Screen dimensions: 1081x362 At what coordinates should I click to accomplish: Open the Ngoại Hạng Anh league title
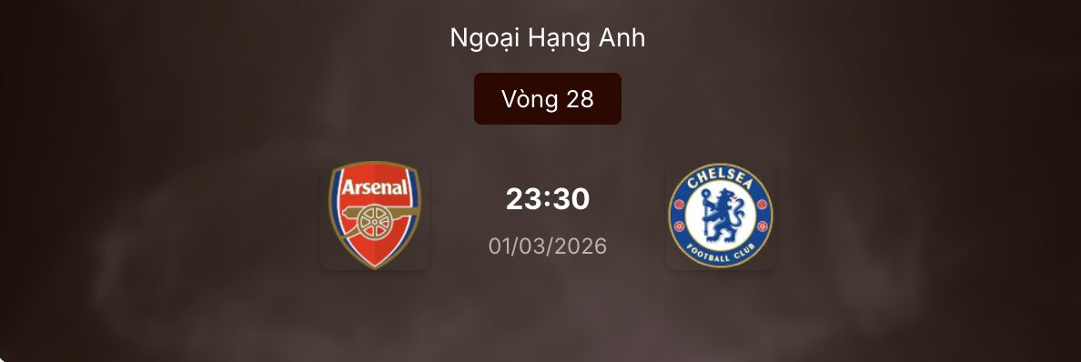pos(548,38)
